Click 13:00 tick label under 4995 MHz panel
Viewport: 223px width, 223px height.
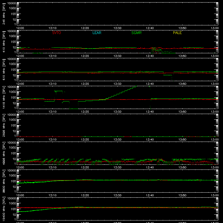click(215, 168)
